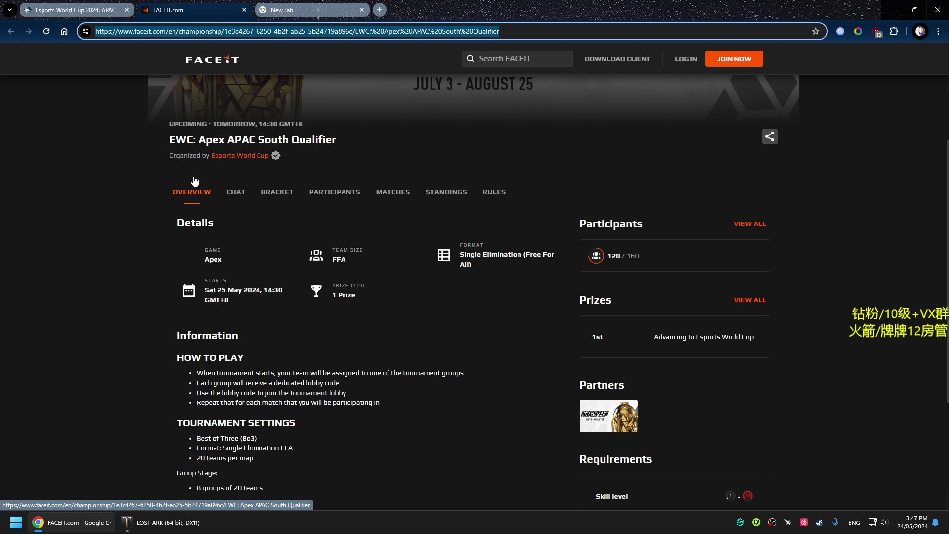Switch to the BRACKET tab
The width and height of the screenshot is (949, 534).
pos(277,192)
